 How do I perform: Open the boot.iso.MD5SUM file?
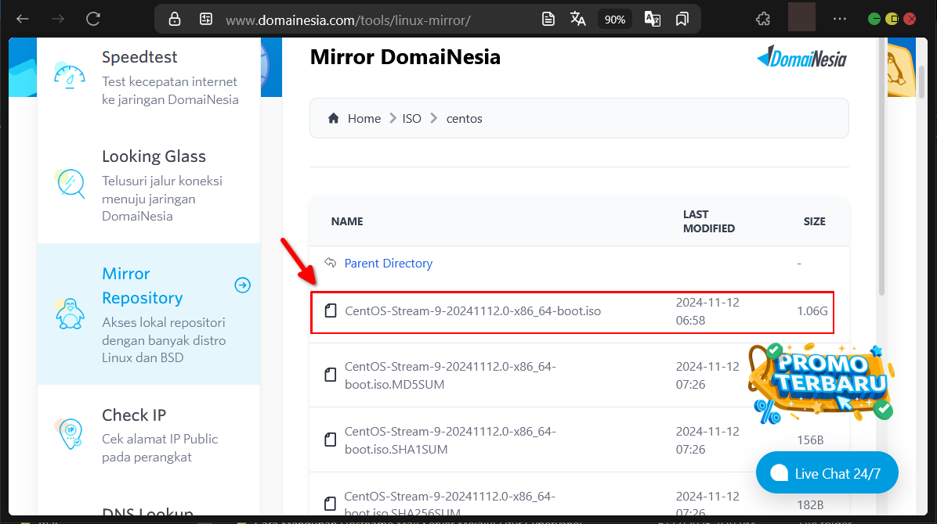(450, 375)
